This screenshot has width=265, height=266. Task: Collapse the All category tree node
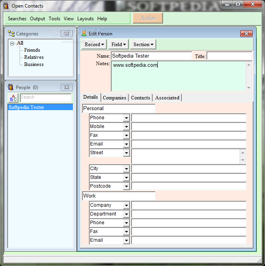(x=12, y=43)
